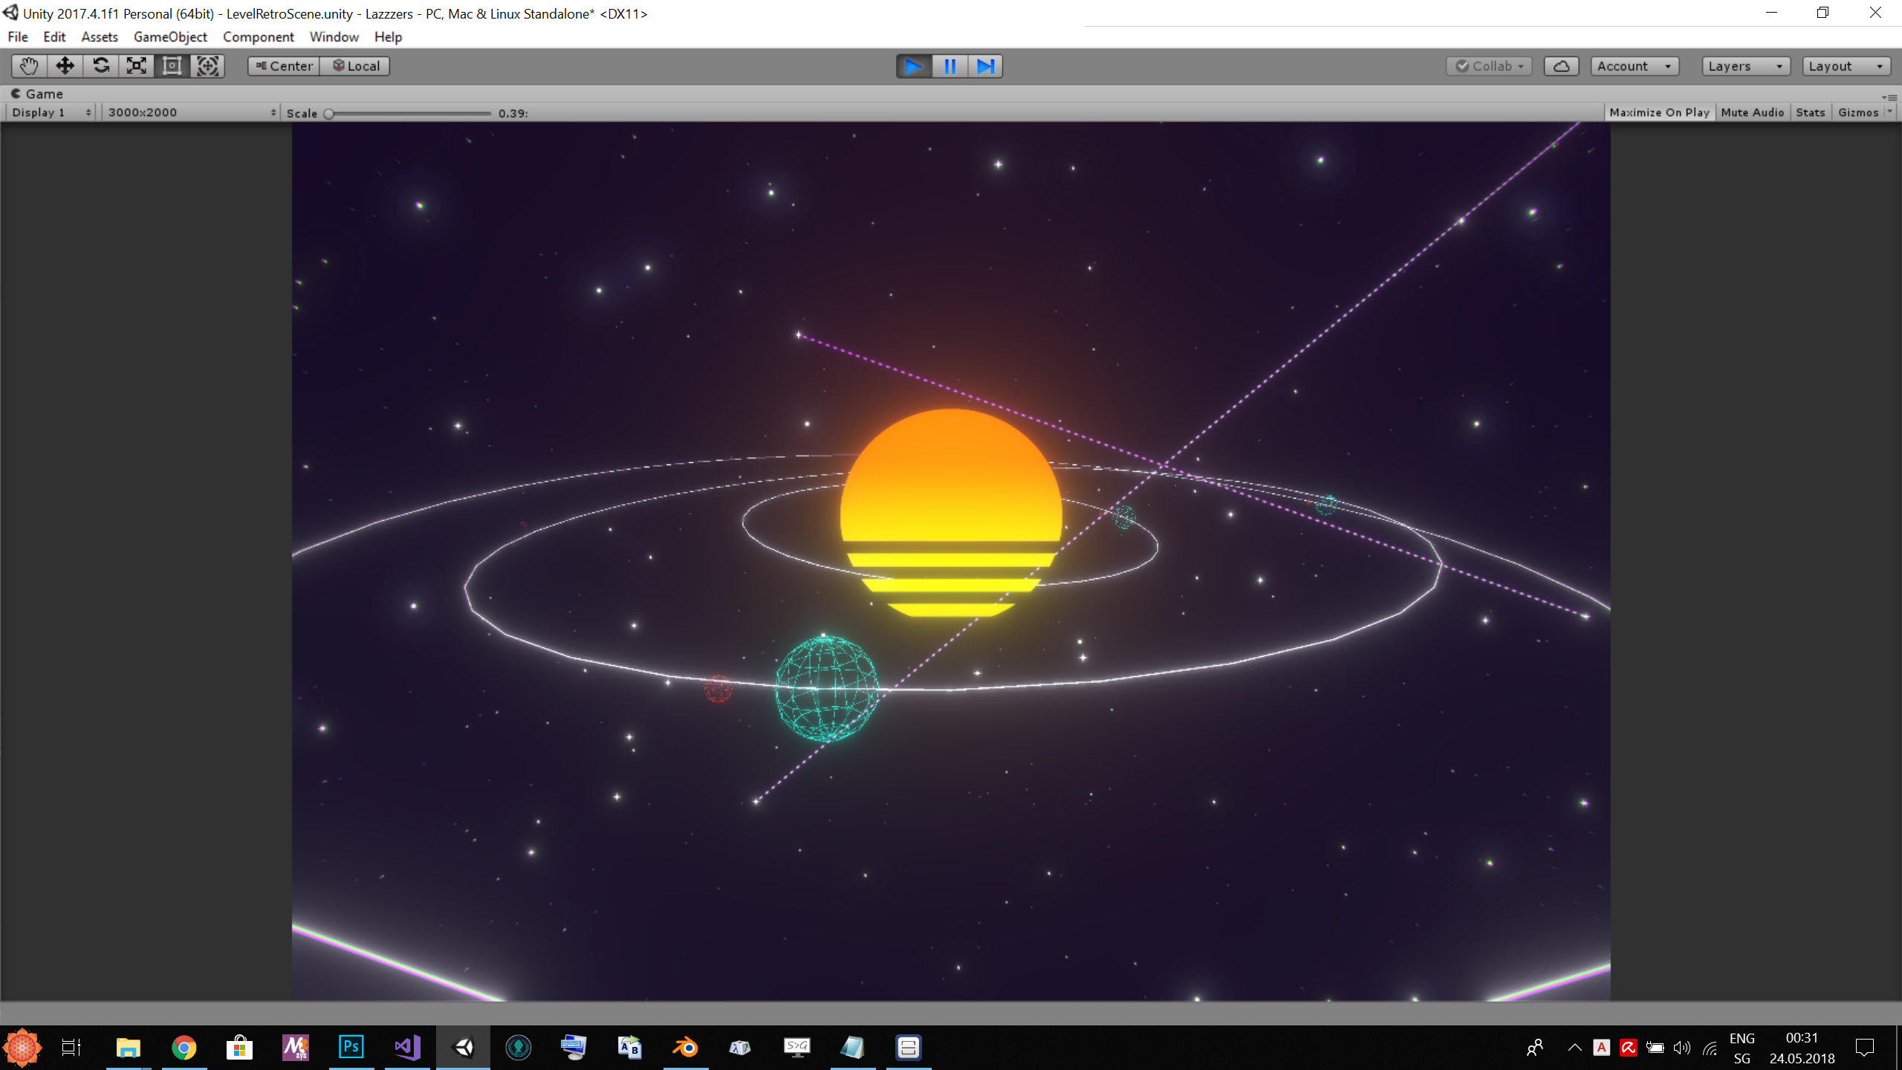Open Blender from the taskbar
The image size is (1902, 1070).
[x=685, y=1048]
